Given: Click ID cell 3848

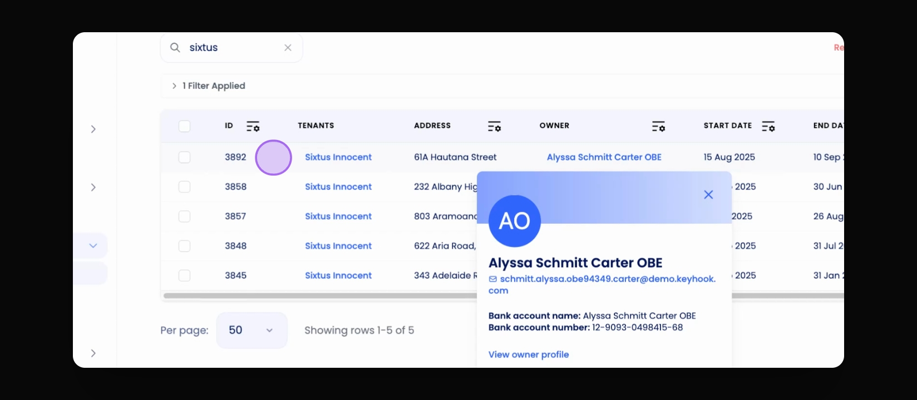Looking at the screenshot, I should tap(235, 246).
